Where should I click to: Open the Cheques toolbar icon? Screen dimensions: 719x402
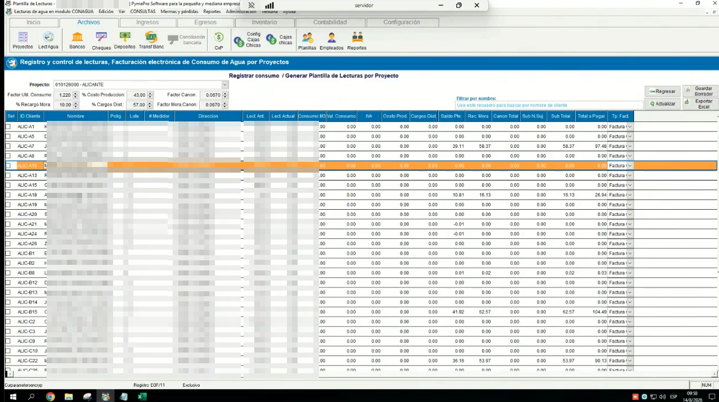point(101,41)
